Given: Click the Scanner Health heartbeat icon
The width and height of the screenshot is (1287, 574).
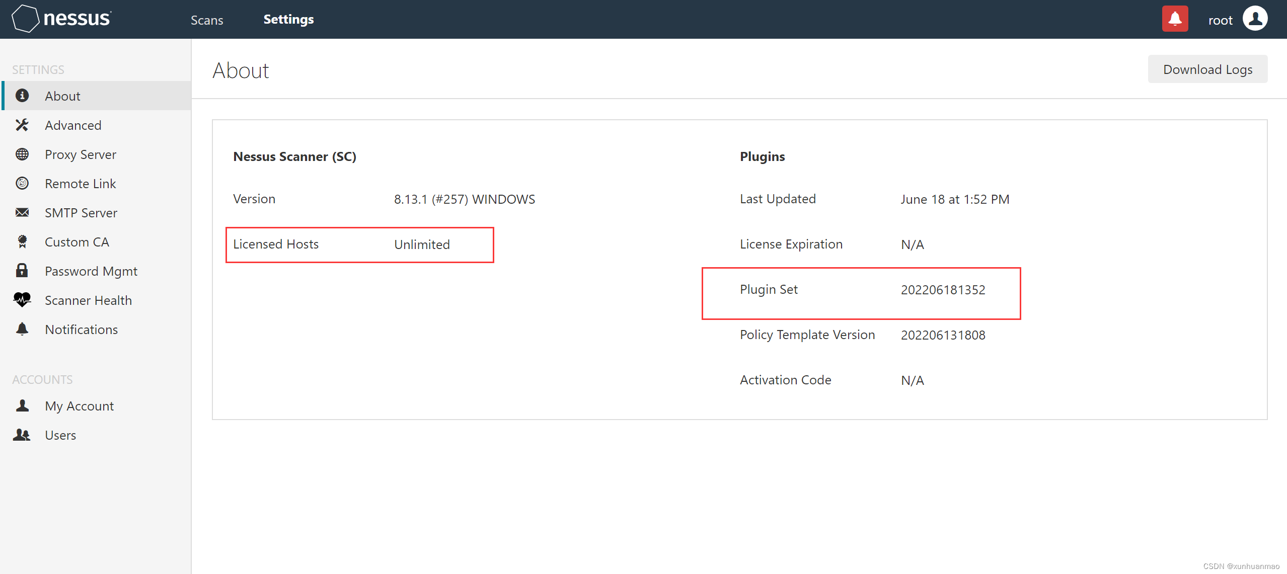Looking at the screenshot, I should 22,300.
